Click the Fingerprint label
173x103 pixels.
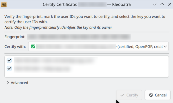coord(15,37)
